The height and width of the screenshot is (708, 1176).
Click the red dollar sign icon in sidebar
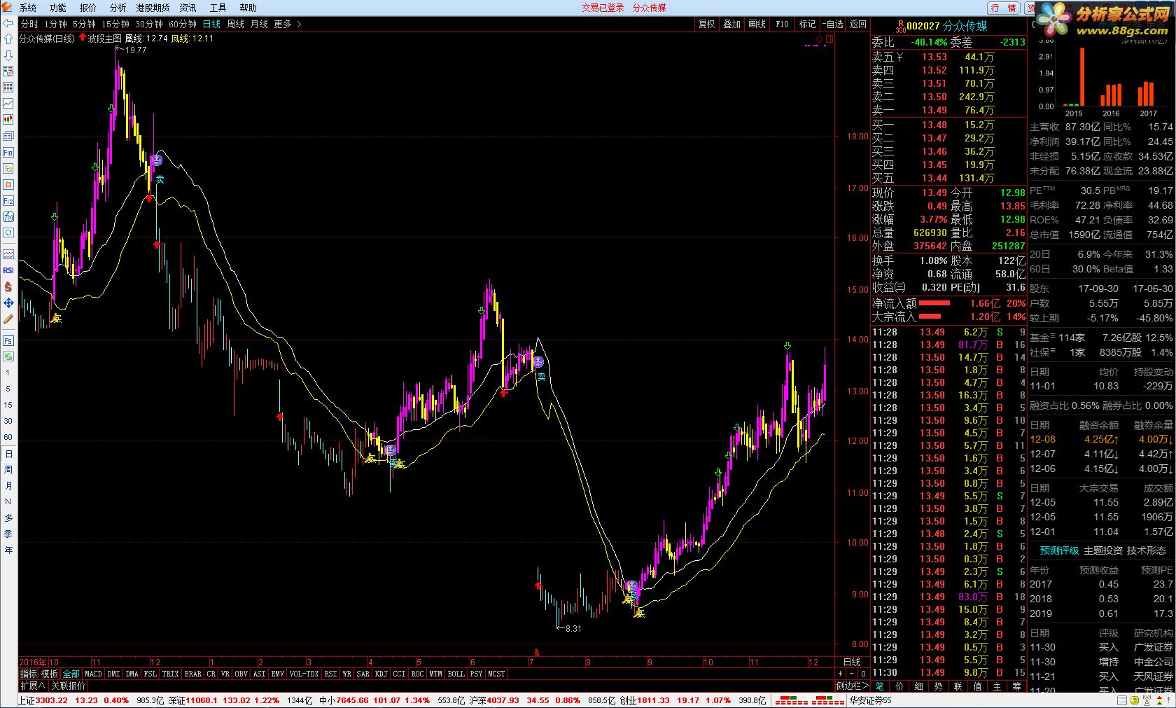coord(8,286)
